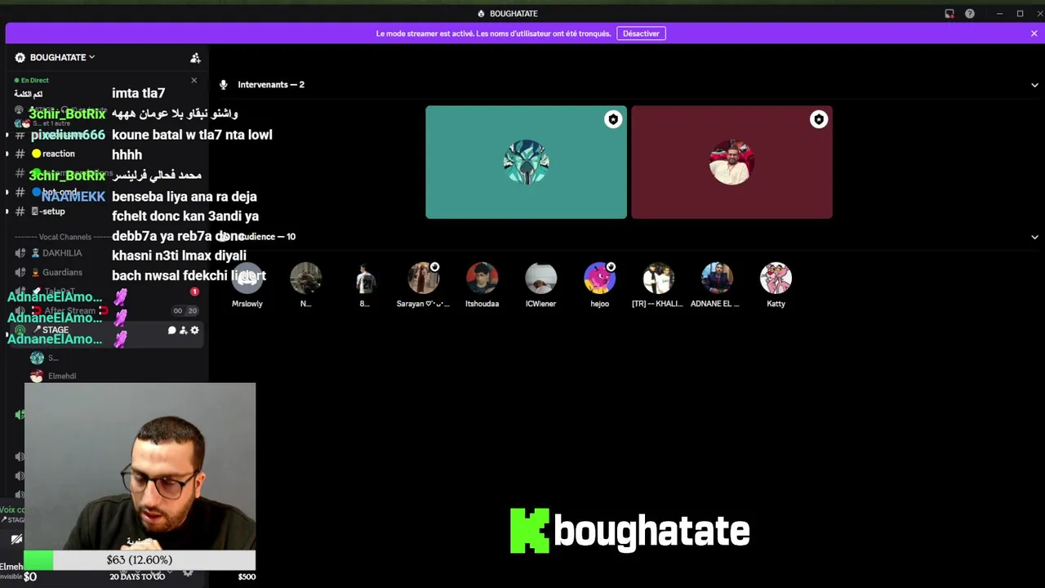The width and height of the screenshot is (1045, 588).
Task: Join the After Stream voice channel
Action: tap(69, 311)
